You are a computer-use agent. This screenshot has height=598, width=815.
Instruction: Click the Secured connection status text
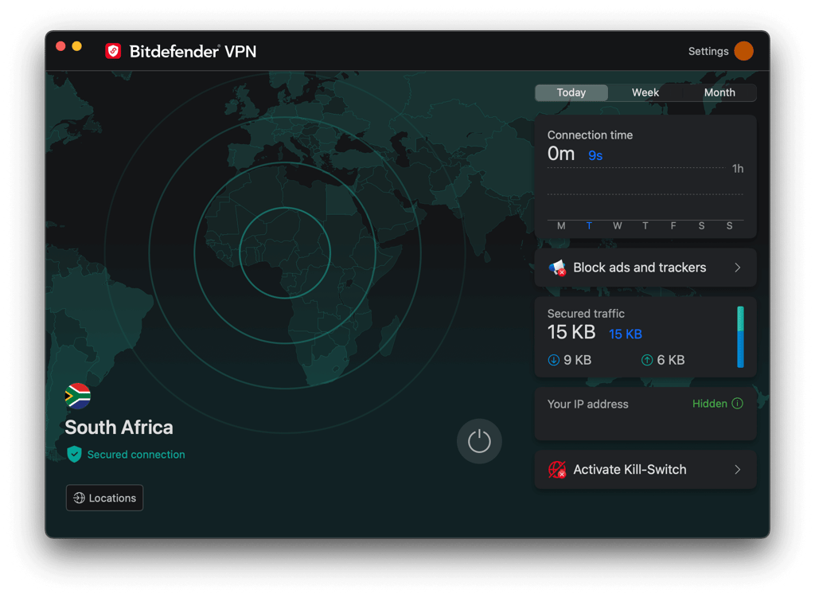pos(136,455)
